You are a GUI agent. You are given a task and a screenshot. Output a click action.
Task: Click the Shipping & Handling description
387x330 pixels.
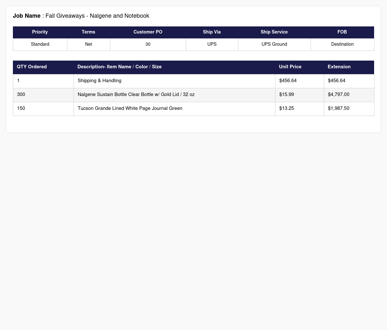[174, 81]
